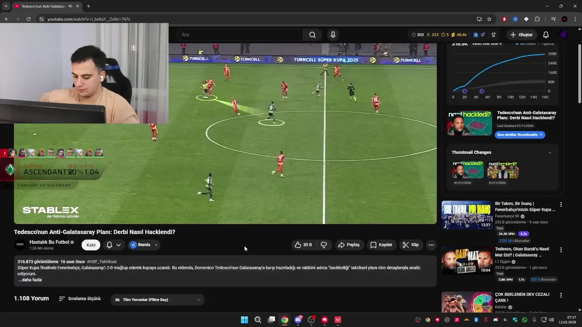Viewport: 582px width, 327px height.
Task: Mute the Tedesco'nun Anti-Galatasaray tab audio
Action: point(70,6)
